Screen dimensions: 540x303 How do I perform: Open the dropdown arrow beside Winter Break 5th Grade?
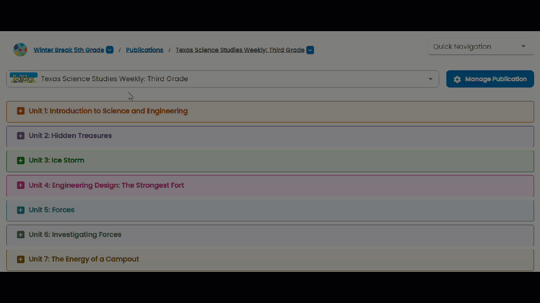point(110,50)
